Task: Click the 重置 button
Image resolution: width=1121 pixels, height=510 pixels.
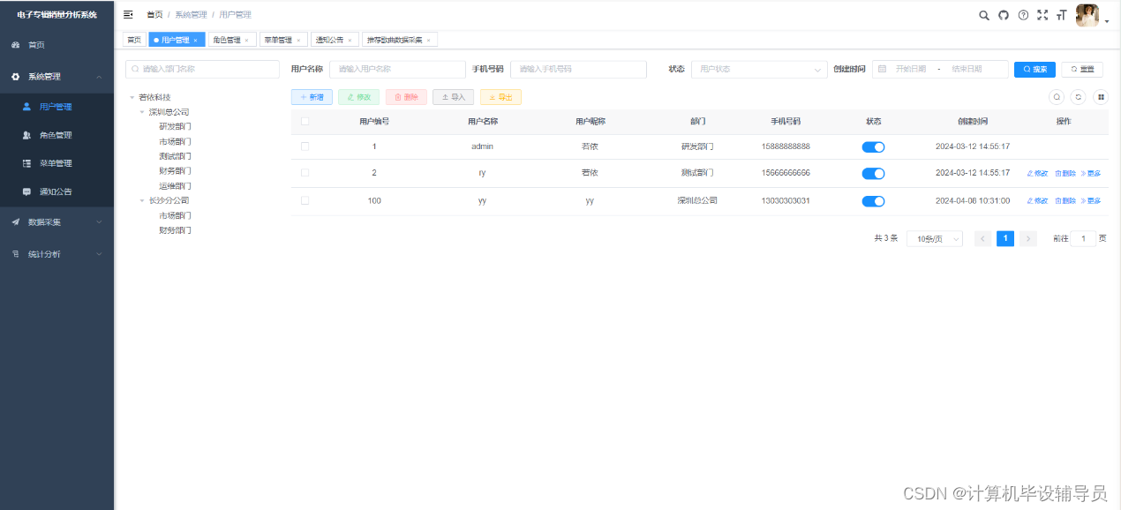Action: (x=1082, y=69)
